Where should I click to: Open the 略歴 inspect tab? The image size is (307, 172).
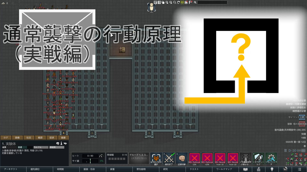pyautogui.click(x=40, y=138)
